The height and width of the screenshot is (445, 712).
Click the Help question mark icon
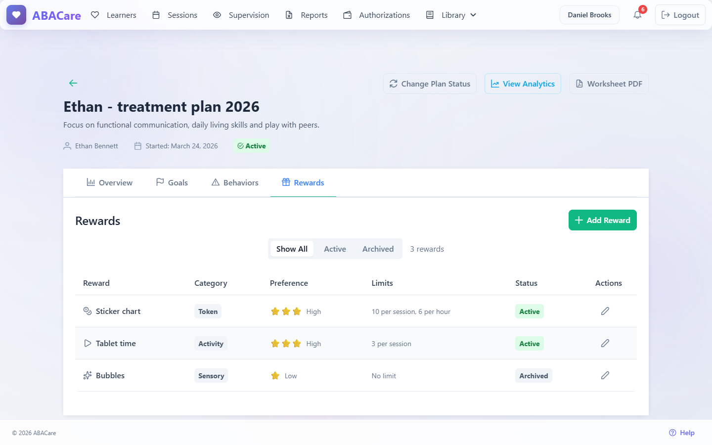[672, 433]
